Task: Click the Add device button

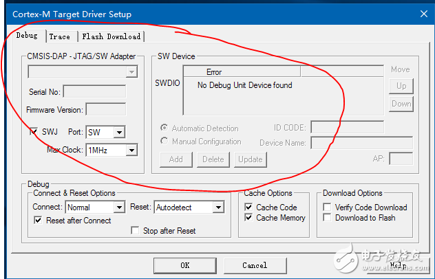Action: tap(176, 159)
